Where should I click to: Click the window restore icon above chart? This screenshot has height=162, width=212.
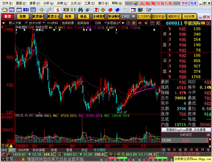tap(152, 23)
